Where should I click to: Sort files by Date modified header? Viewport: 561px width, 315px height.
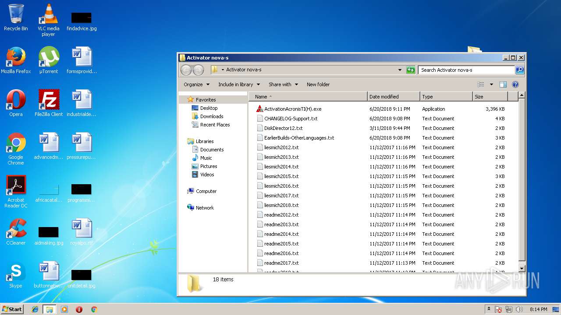(x=393, y=97)
